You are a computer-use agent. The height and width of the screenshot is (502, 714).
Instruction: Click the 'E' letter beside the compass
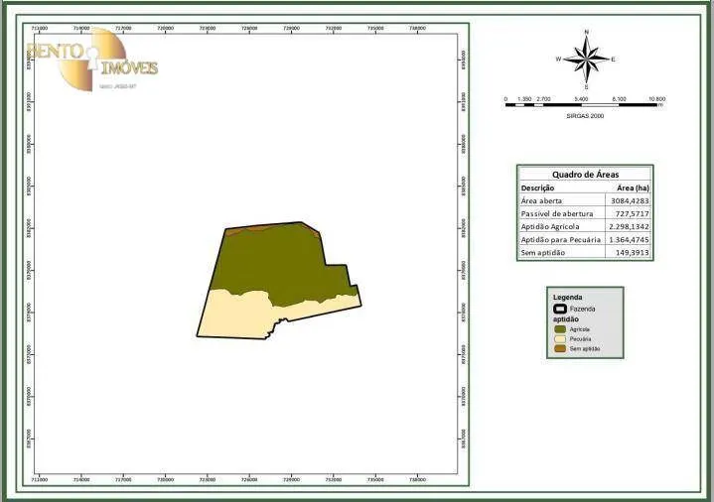click(x=614, y=60)
